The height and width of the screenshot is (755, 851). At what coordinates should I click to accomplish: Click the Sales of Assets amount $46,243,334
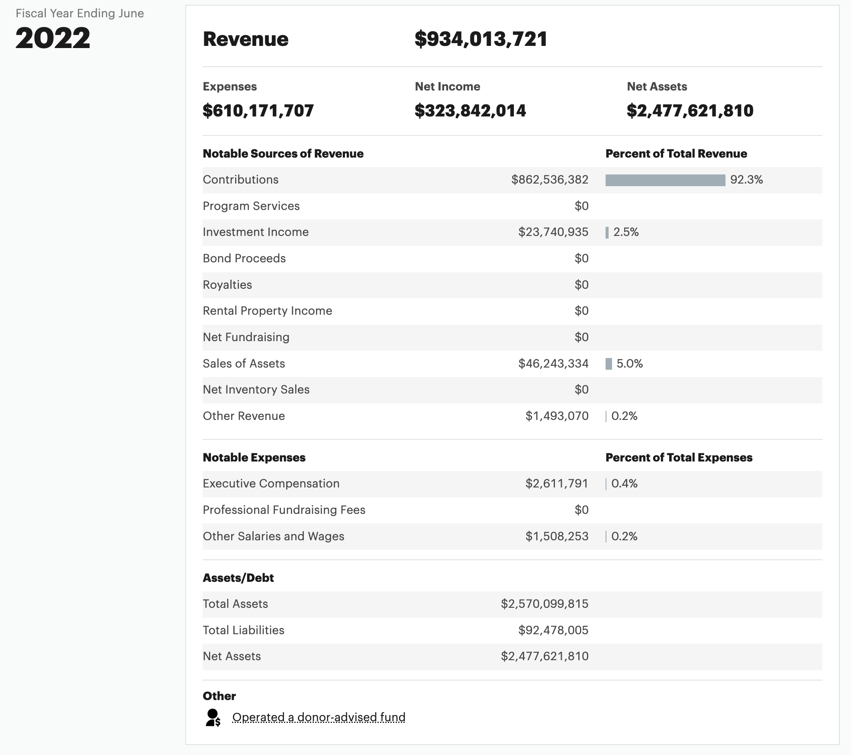[x=553, y=364]
